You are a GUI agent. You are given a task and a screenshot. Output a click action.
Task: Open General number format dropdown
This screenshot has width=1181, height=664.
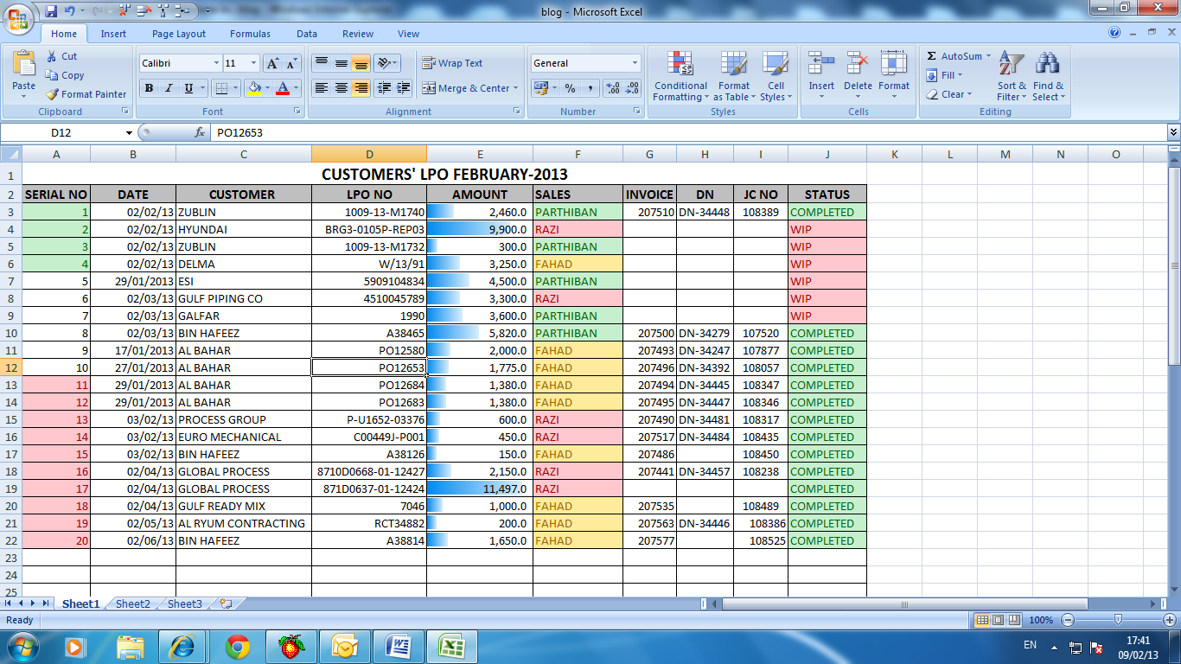[635, 63]
